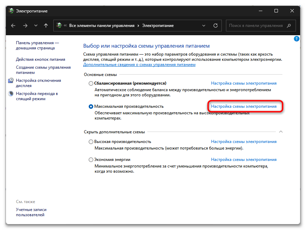Open Дополнительные сведения о схемах управления питанием
The image size is (306, 230).
pos(139,65)
